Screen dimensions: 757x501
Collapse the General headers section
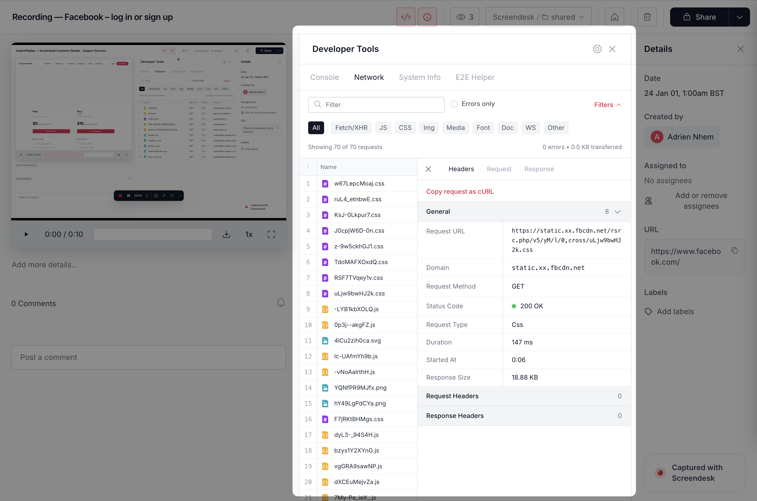[x=618, y=212]
